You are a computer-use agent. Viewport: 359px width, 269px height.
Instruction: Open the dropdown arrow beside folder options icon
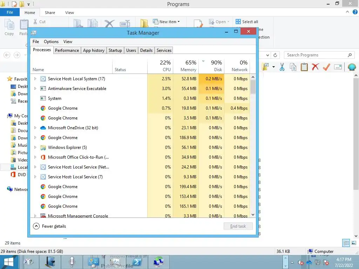point(273,67)
